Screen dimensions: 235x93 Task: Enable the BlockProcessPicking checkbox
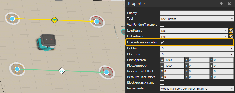tap(162, 82)
